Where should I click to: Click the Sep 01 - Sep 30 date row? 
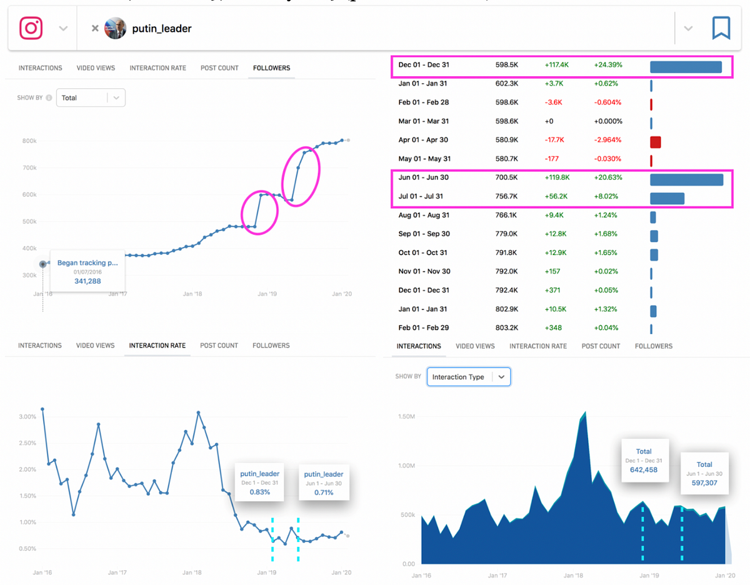[x=424, y=234]
